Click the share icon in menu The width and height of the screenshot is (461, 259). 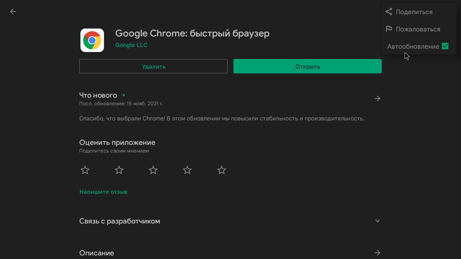pyautogui.click(x=389, y=12)
